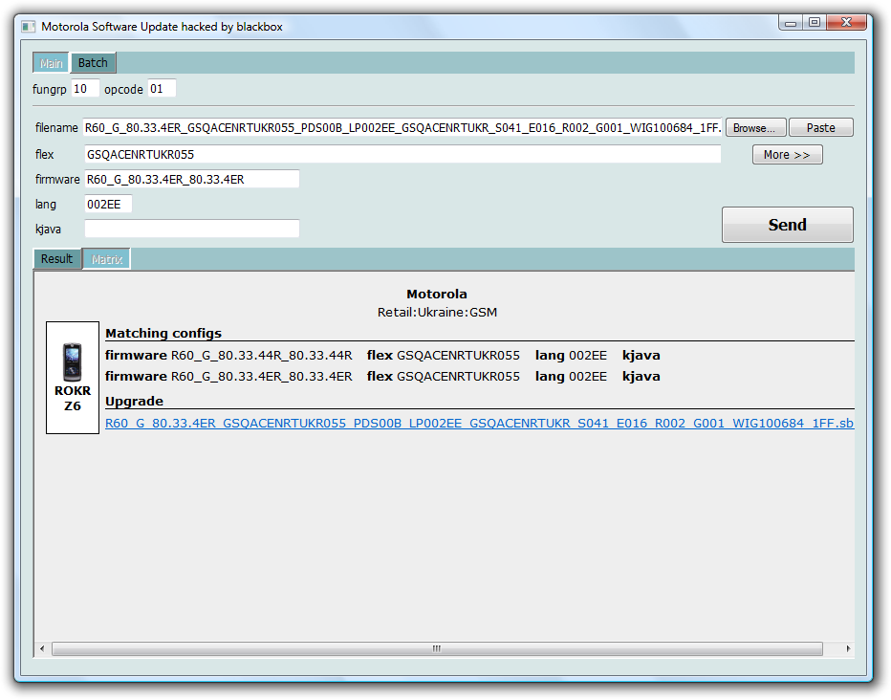Screen dimensions: 891x700
Task: Click the opcode input field
Action: [162, 89]
